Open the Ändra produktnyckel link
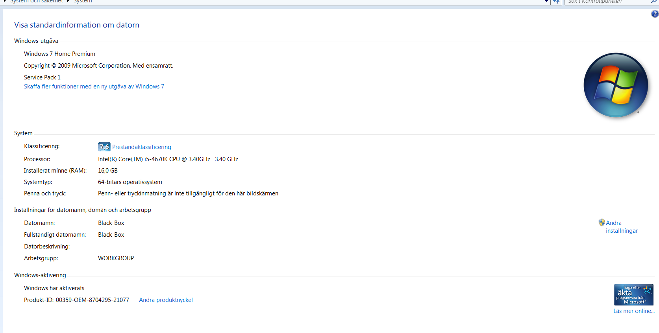 [166, 300]
